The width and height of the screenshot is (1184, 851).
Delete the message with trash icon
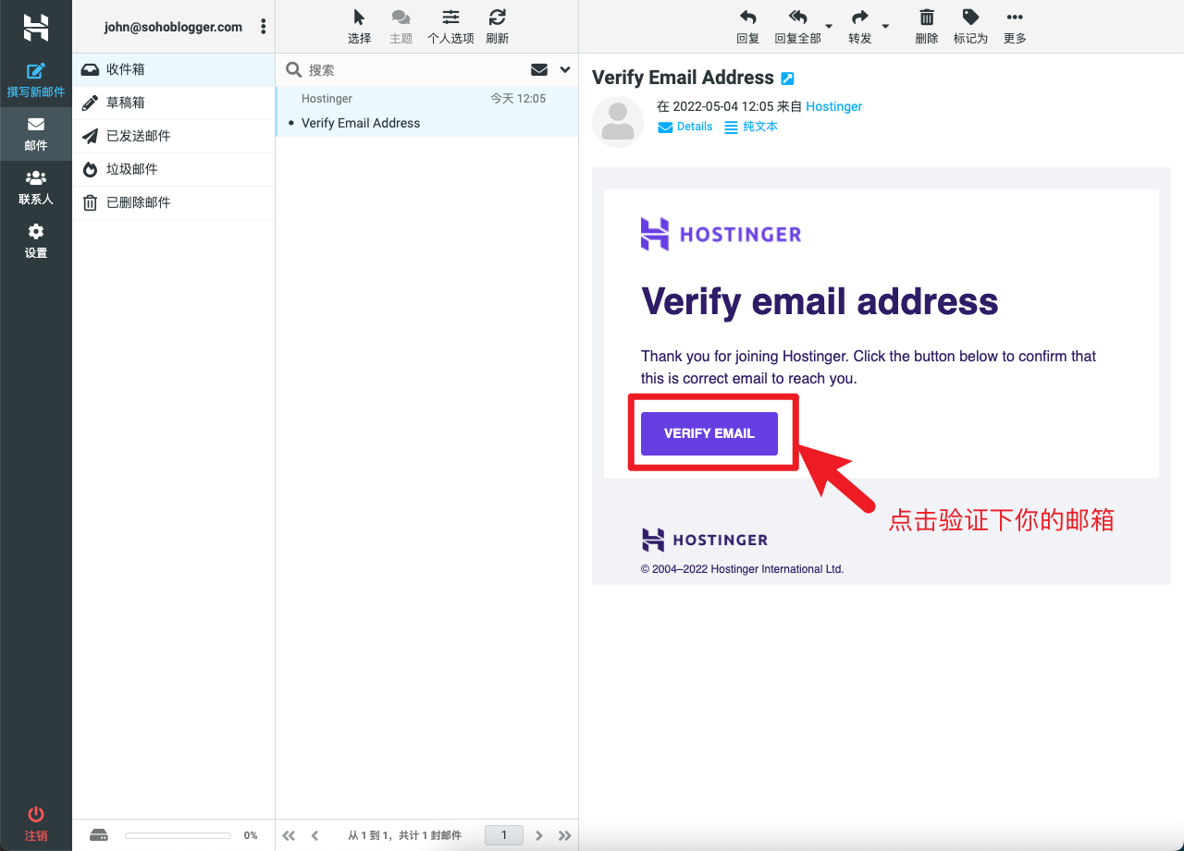tap(926, 18)
